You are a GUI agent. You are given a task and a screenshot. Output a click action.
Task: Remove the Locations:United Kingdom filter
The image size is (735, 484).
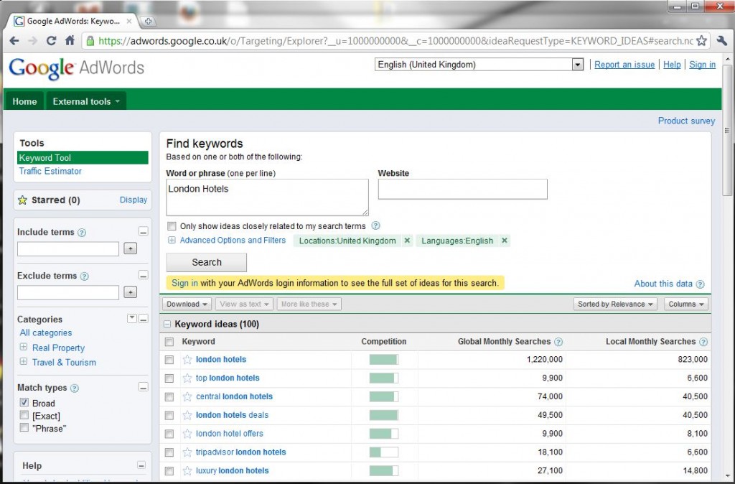pyautogui.click(x=407, y=241)
